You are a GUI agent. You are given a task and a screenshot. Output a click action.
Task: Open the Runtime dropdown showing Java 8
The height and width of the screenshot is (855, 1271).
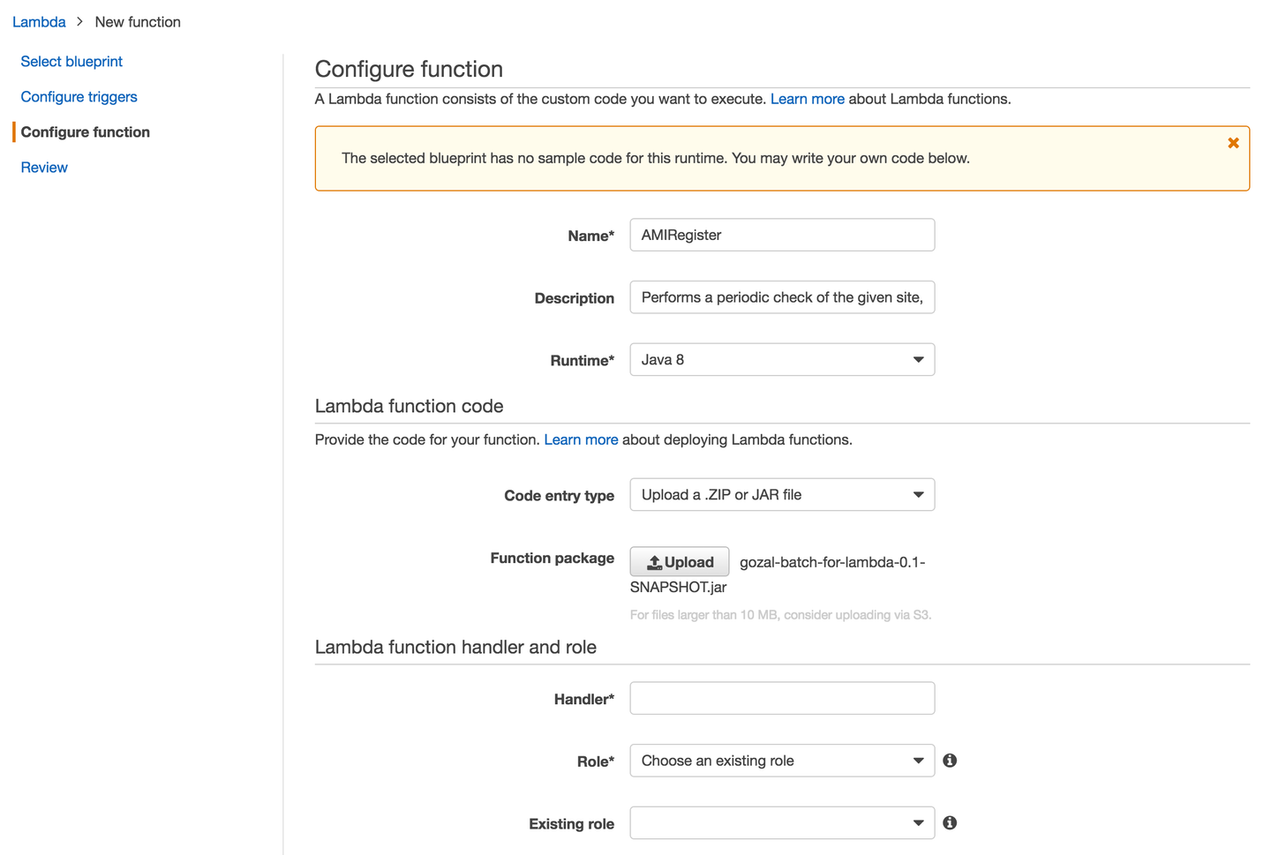(781, 360)
